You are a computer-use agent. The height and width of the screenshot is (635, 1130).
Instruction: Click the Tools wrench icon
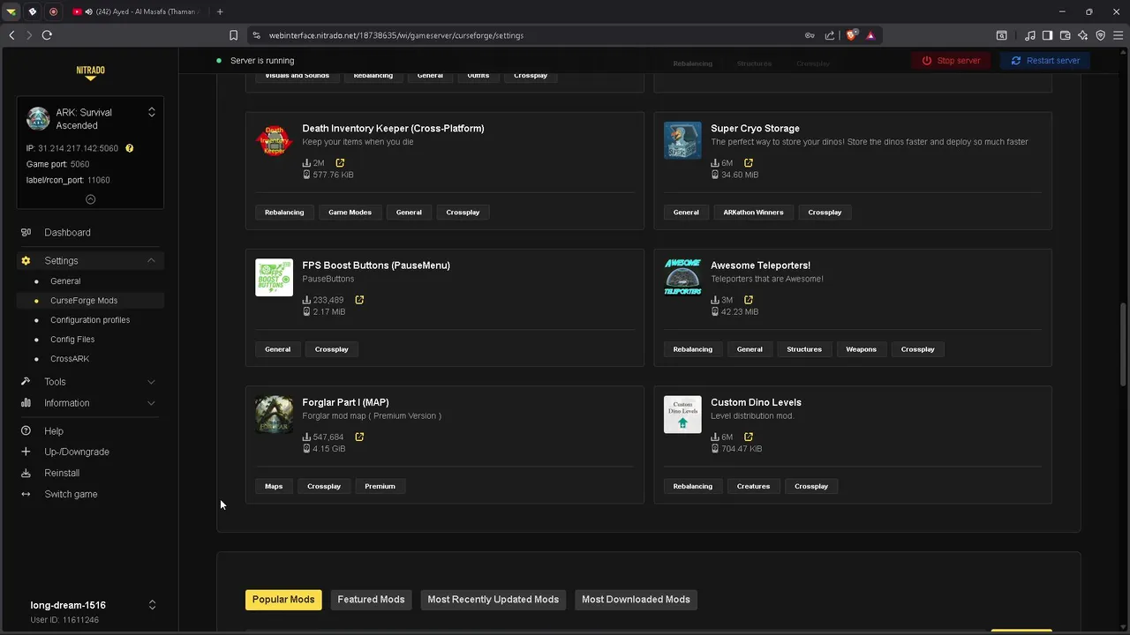[x=26, y=382]
